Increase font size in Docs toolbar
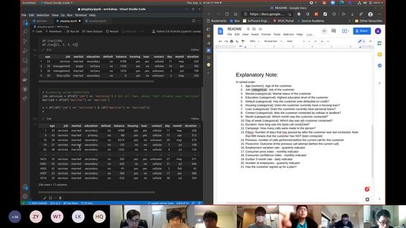The image size is (406, 228). click(322, 41)
